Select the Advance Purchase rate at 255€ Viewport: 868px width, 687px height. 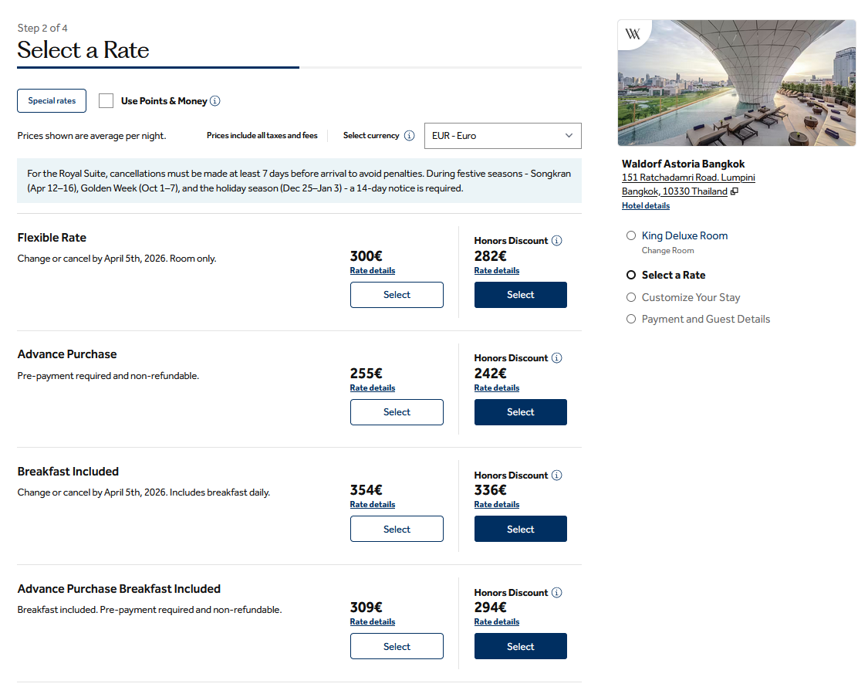click(x=397, y=411)
